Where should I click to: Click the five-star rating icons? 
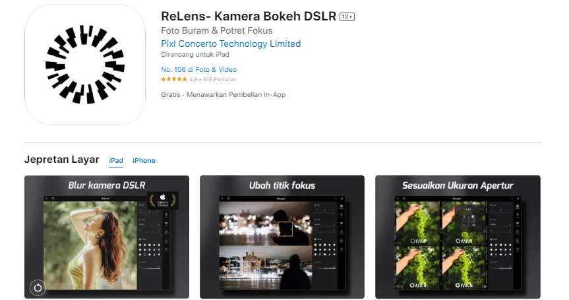(x=174, y=79)
